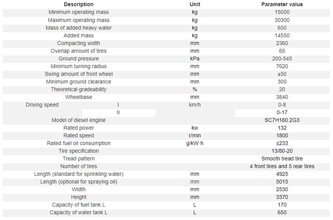This screenshot has width=333, height=220.
Task: Click the Unit column header
Action: [x=195, y=4]
